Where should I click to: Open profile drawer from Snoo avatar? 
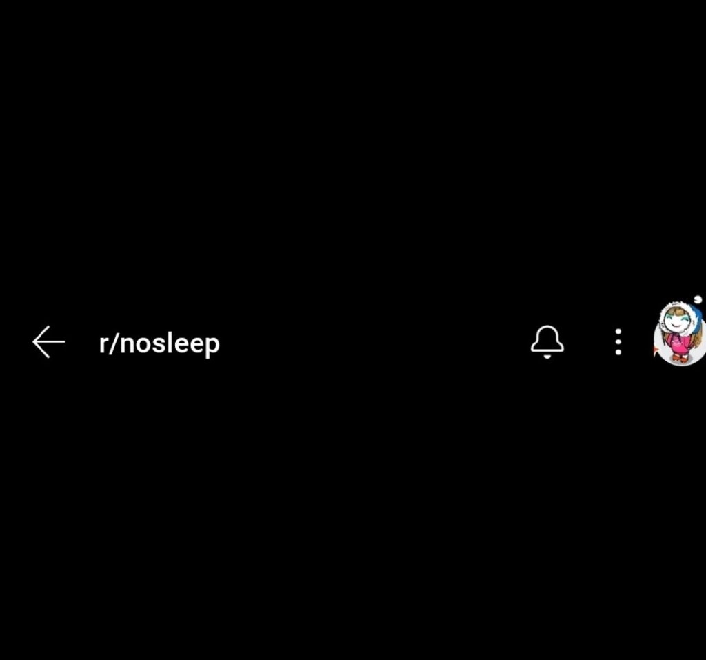[680, 333]
